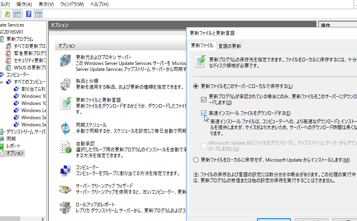Open the 操作(A) menu
Image resolution: width=357 pixels, height=221 pixels.
tap(24, 4)
